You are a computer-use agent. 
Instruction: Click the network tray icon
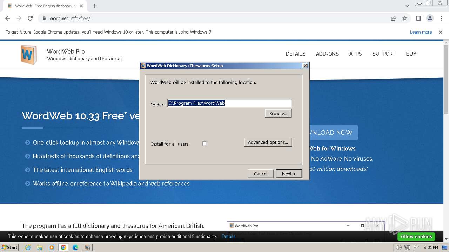pos(407,247)
